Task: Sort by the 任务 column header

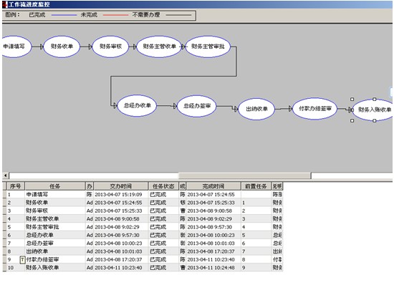Action: tap(55, 186)
